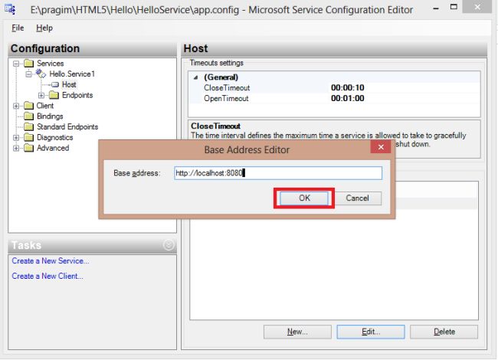Expand the Diagnostics tree node
Screen dimensions: 498x360
pyautogui.click(x=16, y=138)
